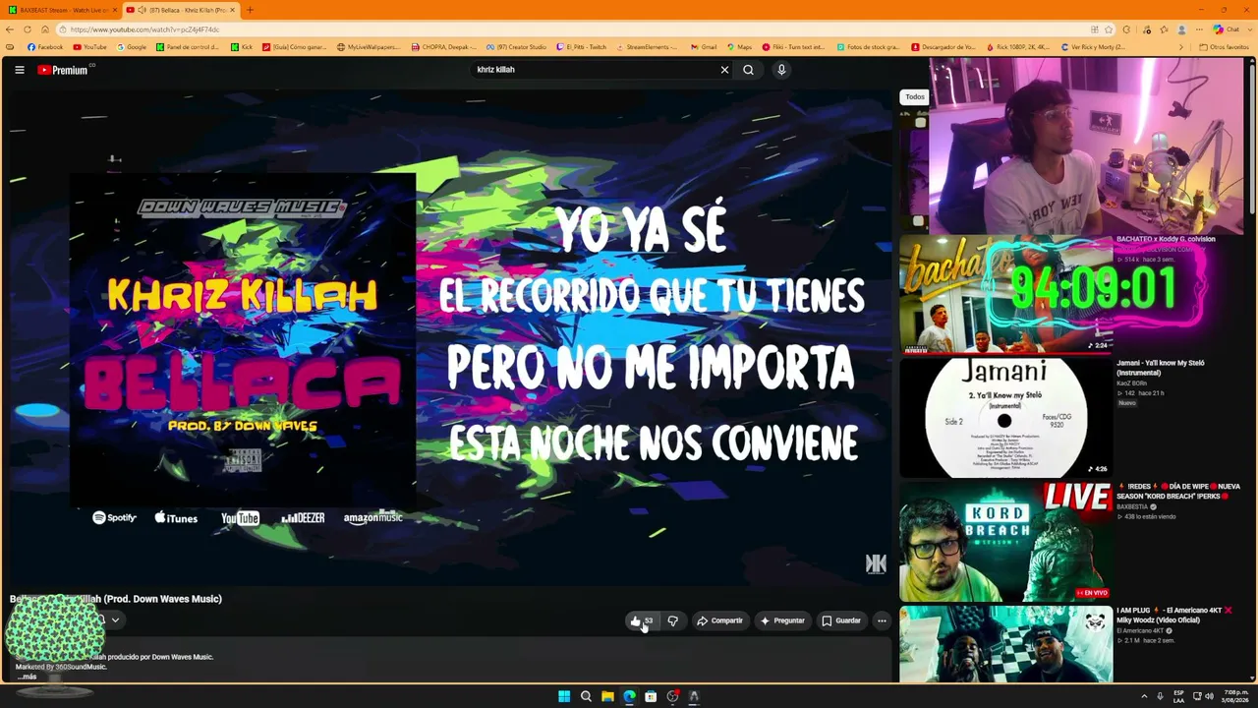Open the YouTube bookmark

tap(90, 47)
